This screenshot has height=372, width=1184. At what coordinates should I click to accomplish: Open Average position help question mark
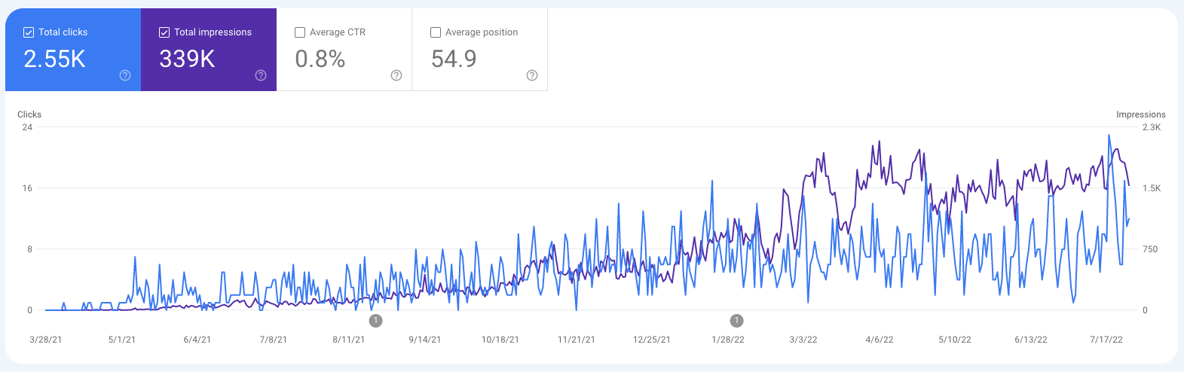coord(532,75)
